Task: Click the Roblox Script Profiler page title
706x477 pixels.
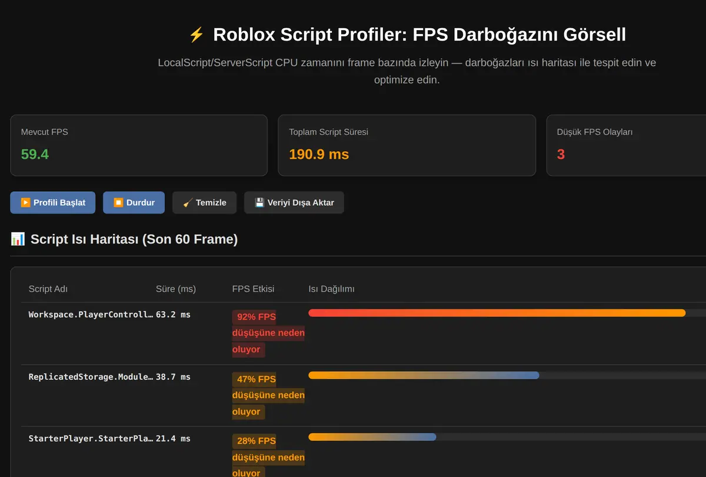Action: point(419,35)
